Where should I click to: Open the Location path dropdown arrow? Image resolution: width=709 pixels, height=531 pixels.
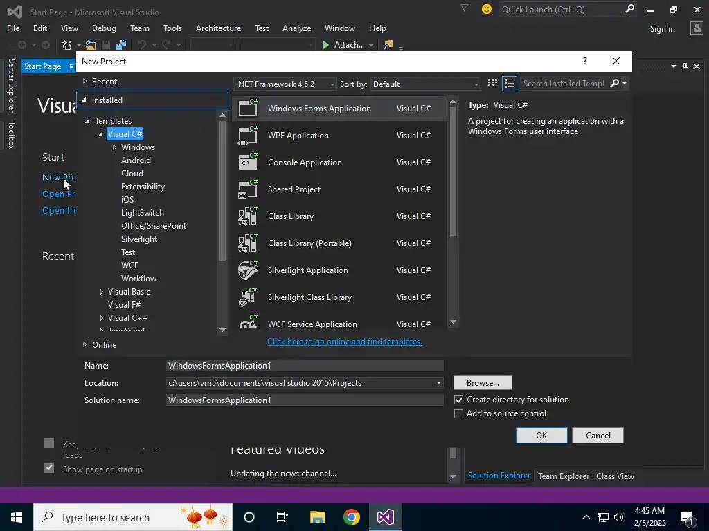438,383
